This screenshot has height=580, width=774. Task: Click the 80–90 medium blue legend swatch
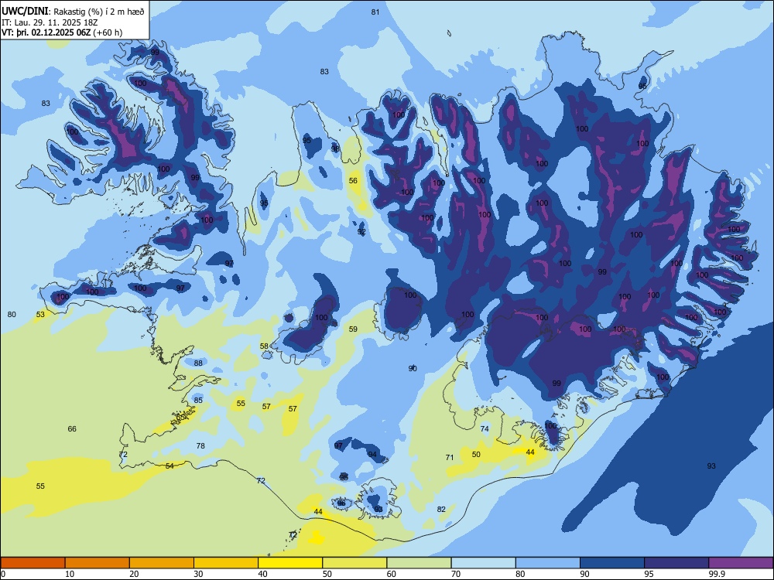[x=548, y=563]
